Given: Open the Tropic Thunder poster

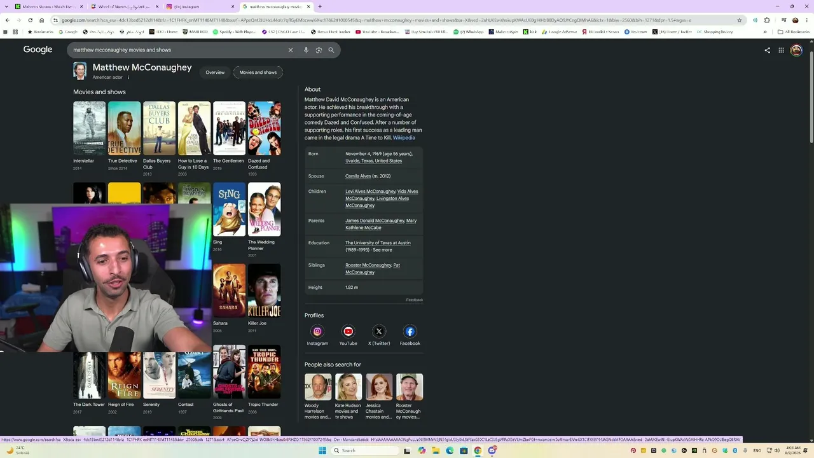Looking at the screenshot, I should [264, 371].
